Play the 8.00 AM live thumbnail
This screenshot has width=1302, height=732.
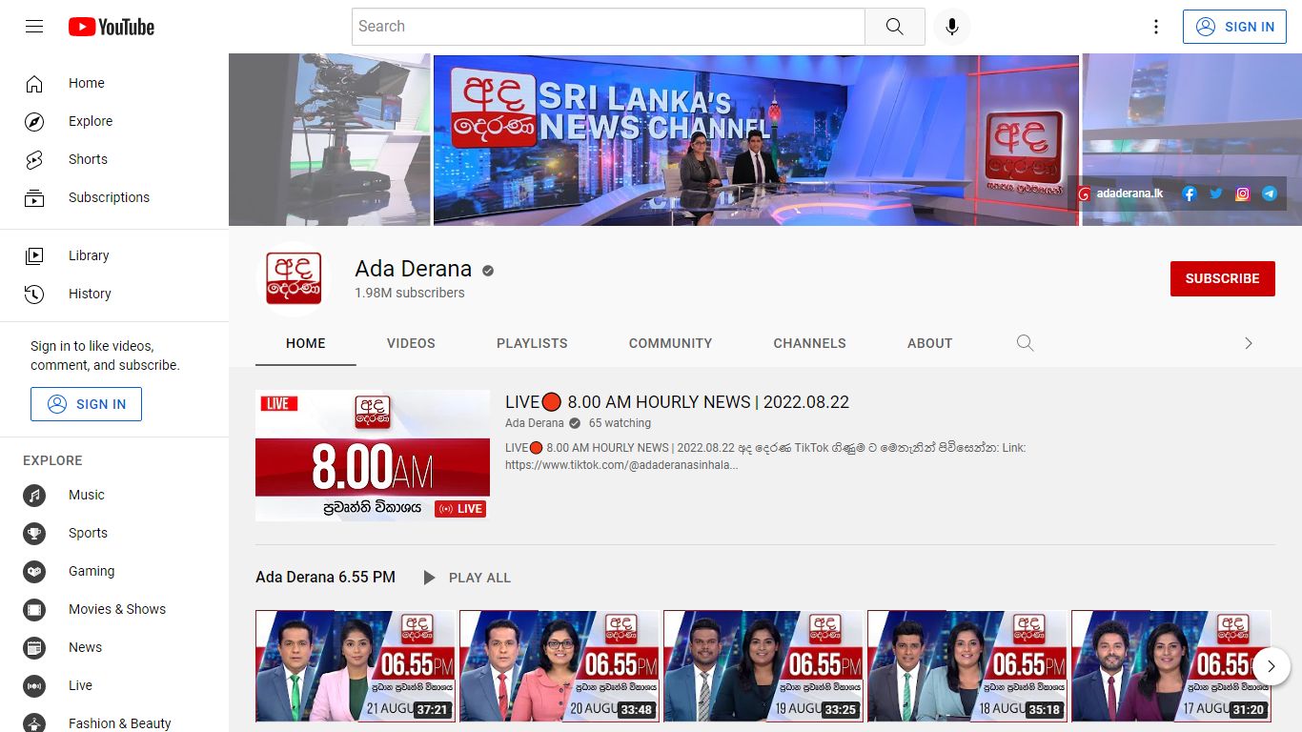[x=373, y=456]
